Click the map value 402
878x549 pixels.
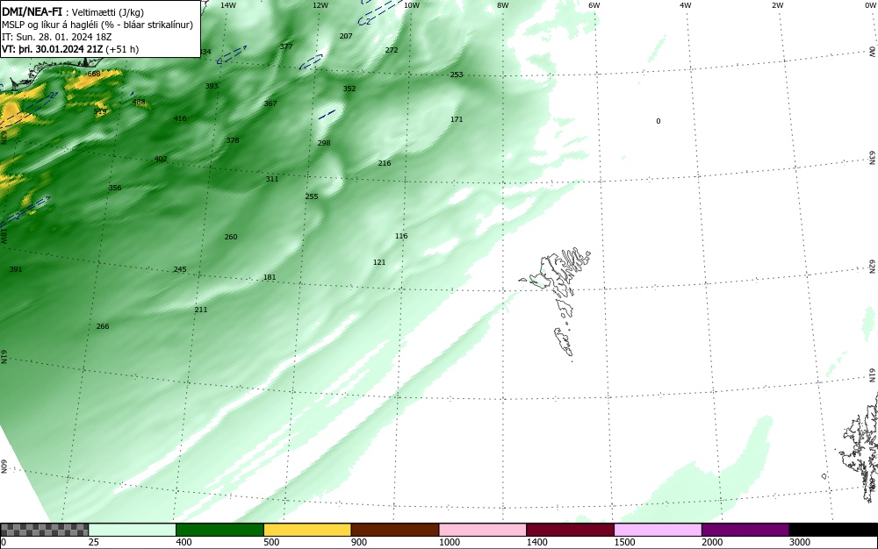click(161, 159)
